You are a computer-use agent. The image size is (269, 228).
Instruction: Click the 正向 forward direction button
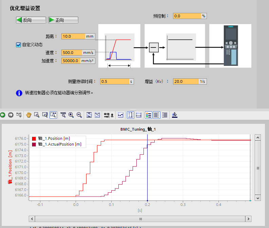63,20
